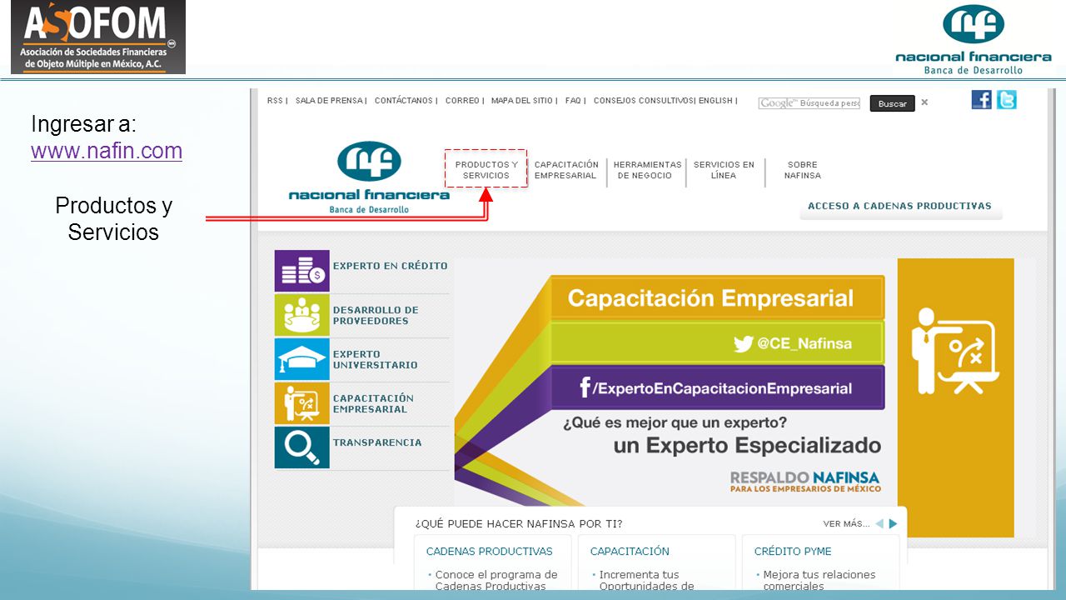Screen dimensions: 1066x600
Task: Click the next arrow next to Ver más
Action: click(893, 524)
